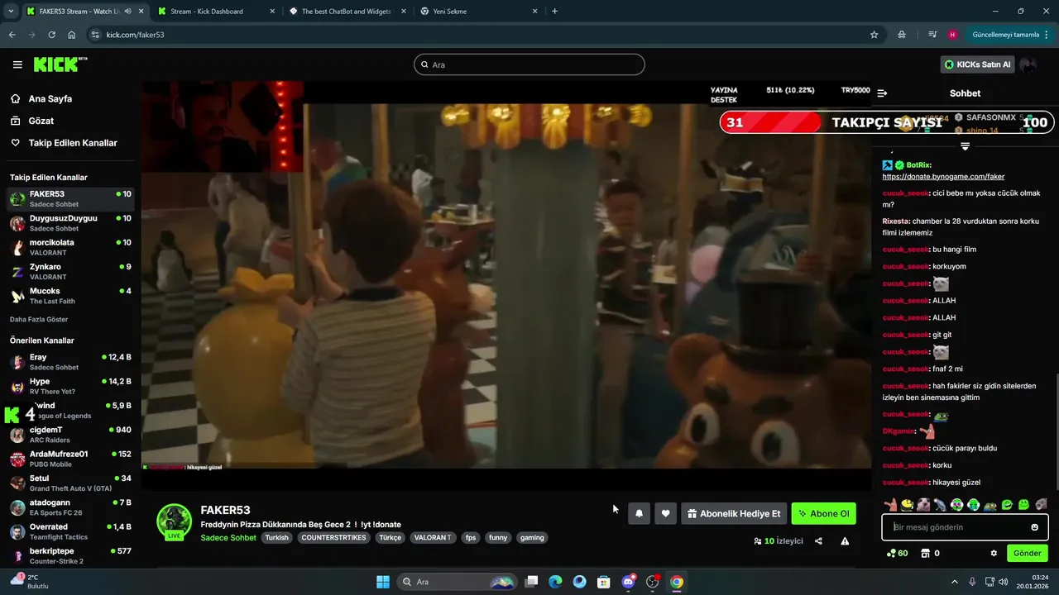This screenshot has height=595, width=1059.
Task: Open browser media control icon
Action: pyautogui.click(x=932, y=35)
